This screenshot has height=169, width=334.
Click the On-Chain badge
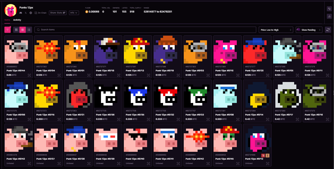(40, 13)
